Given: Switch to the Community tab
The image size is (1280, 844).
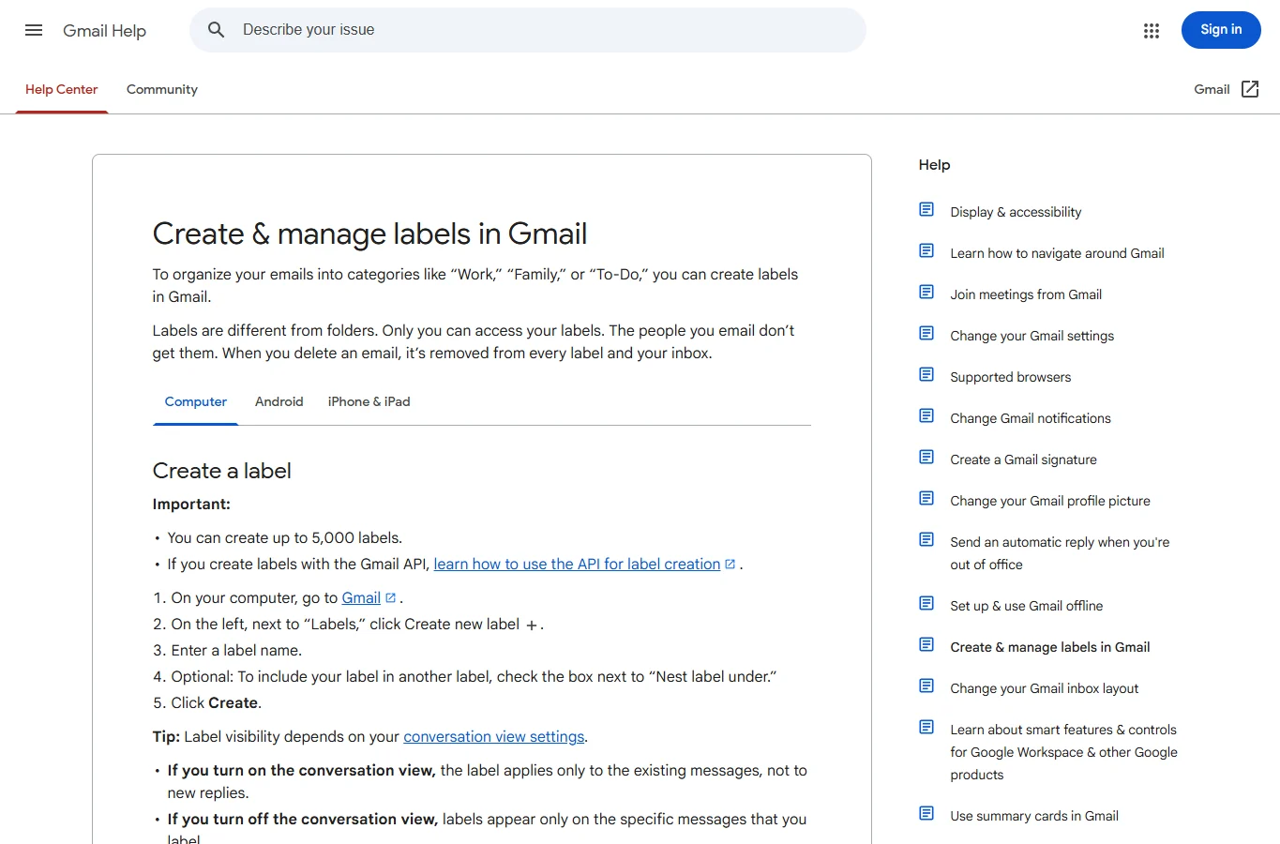Looking at the screenshot, I should 162,89.
